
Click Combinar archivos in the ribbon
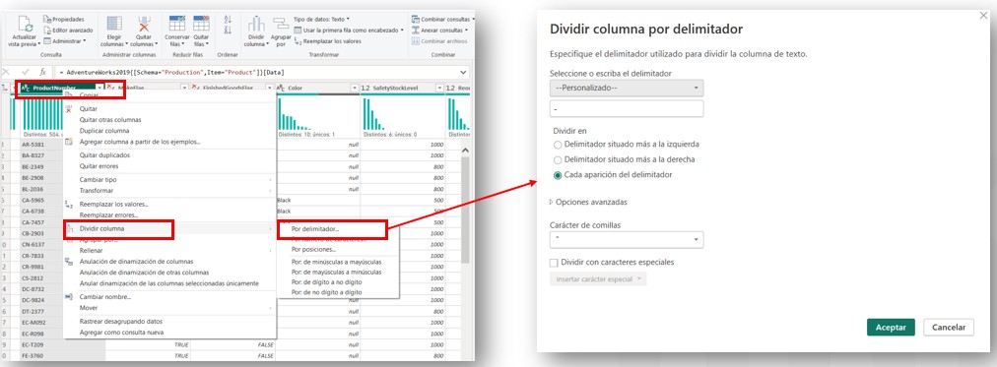click(x=438, y=40)
